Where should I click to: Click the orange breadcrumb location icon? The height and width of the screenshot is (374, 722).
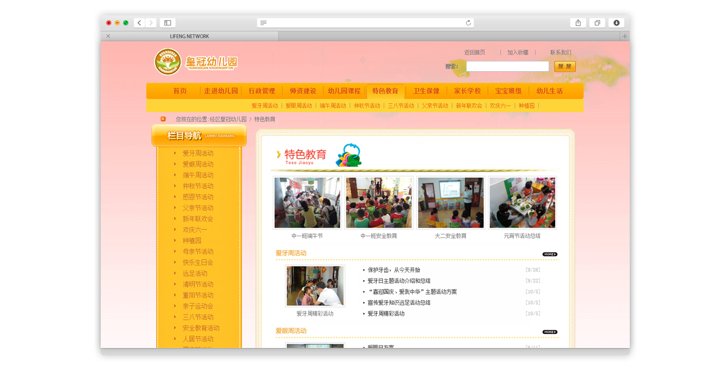(163, 119)
